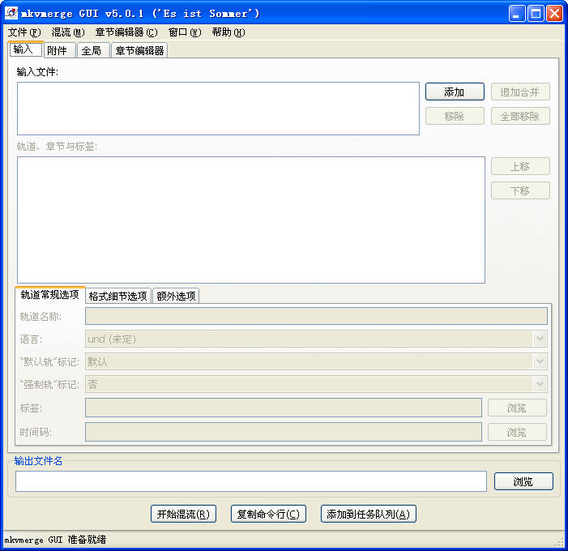568x551 pixels.
Task: Click the 浏览 button for output filename
Action: pyautogui.click(x=523, y=481)
